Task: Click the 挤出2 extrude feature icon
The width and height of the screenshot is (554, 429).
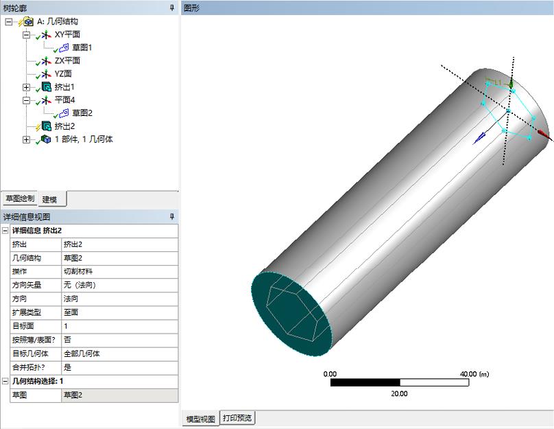Action: [x=47, y=126]
